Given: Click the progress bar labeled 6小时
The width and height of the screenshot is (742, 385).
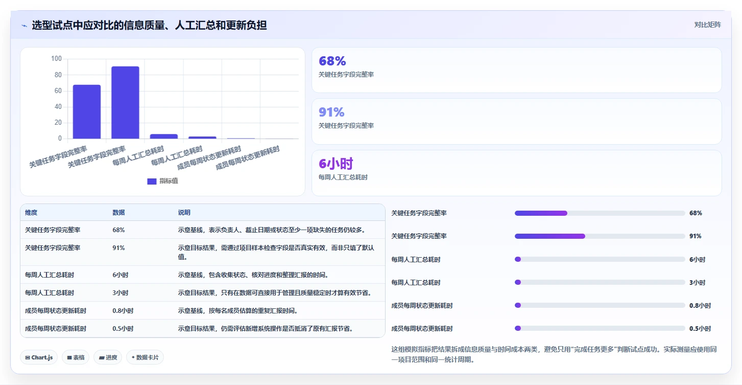Looking at the screenshot, I should point(600,259).
